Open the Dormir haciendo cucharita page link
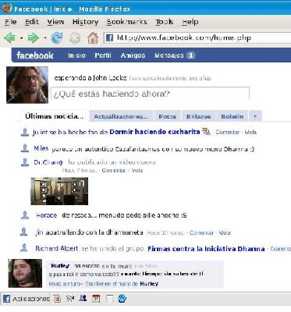Screen dimensions: 291x312 [154, 132]
